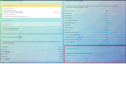Click the teal badge in SIP-шлюзов row
The height and width of the screenshot is (99, 126).
click(x=110, y=23)
